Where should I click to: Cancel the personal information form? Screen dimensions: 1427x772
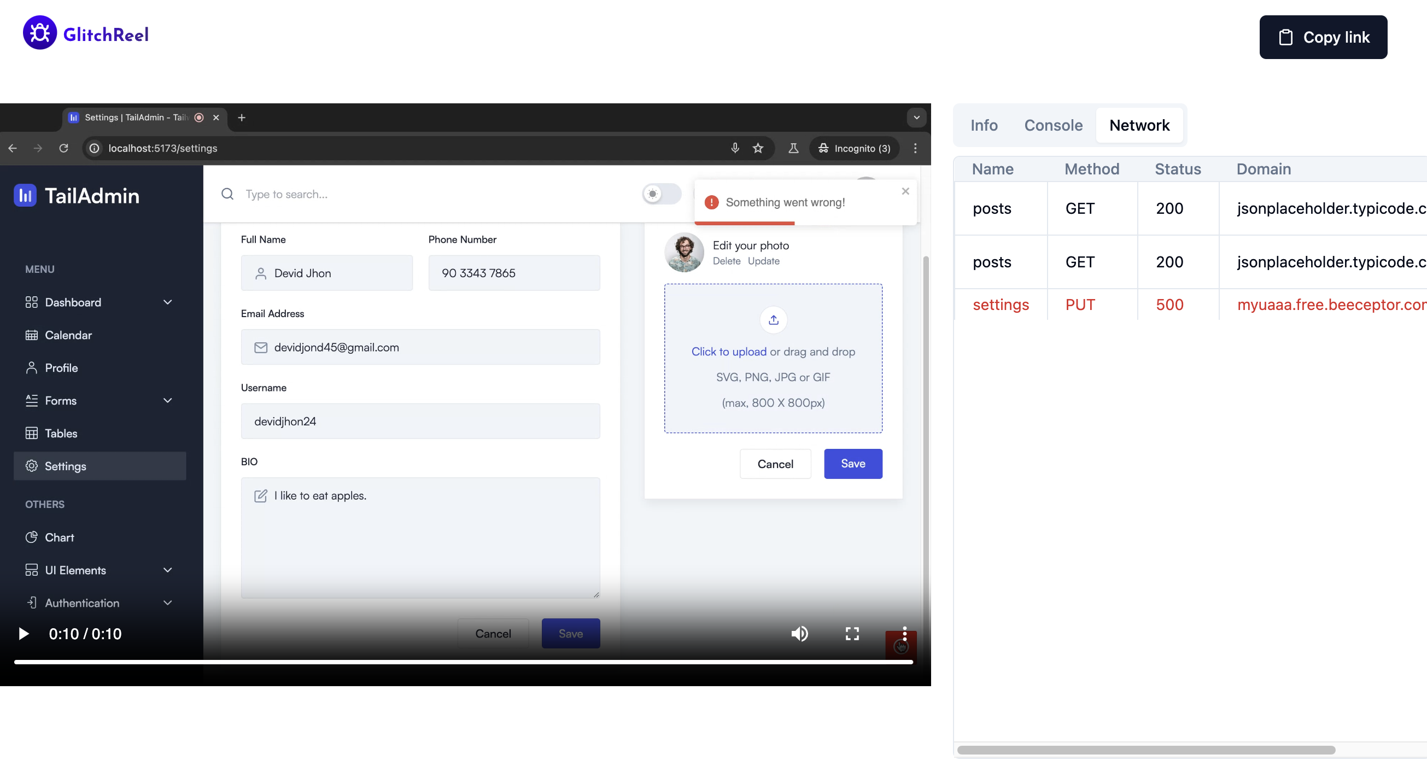[493, 634]
